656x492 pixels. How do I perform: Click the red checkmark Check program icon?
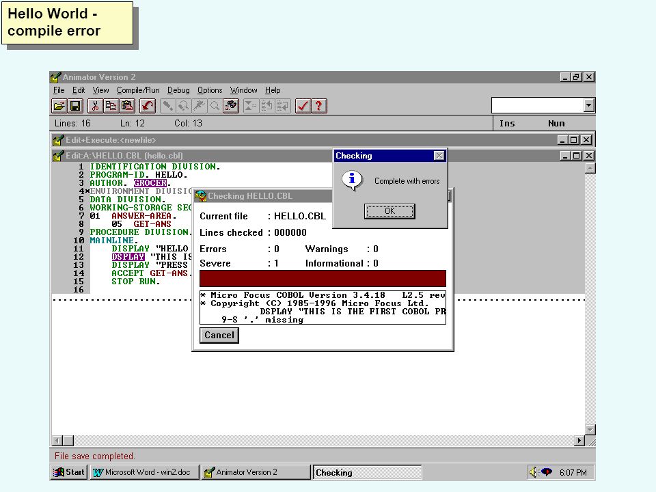[303, 106]
